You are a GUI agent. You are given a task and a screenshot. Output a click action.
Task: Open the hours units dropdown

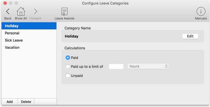click(148, 66)
